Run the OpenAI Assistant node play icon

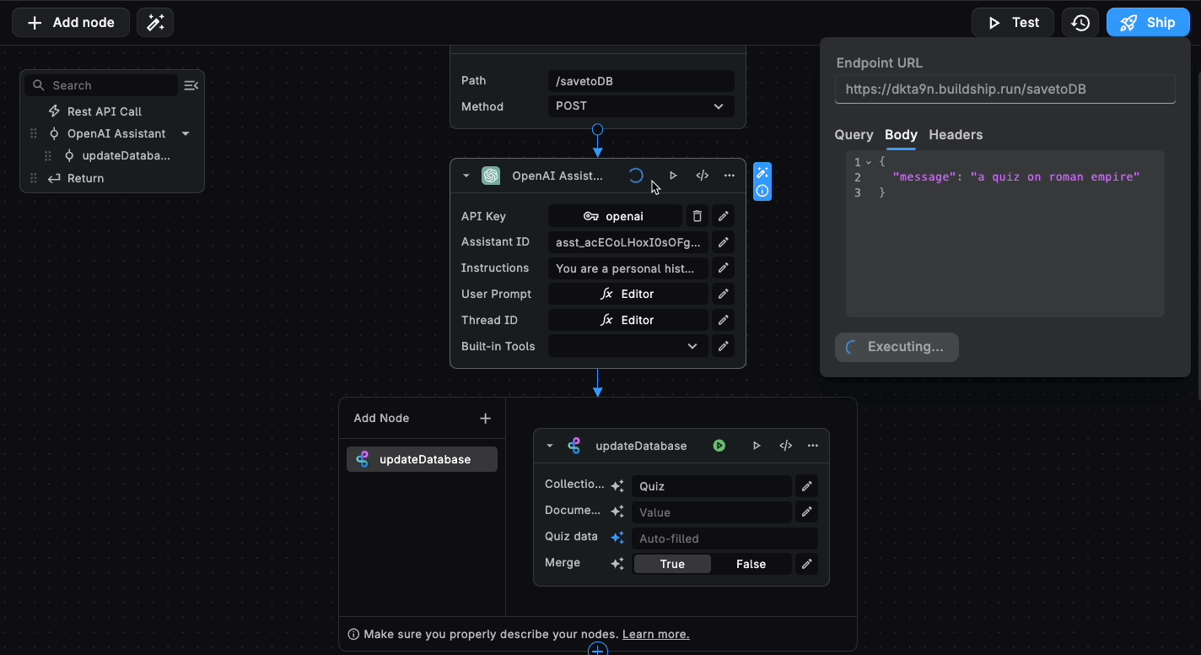(673, 176)
